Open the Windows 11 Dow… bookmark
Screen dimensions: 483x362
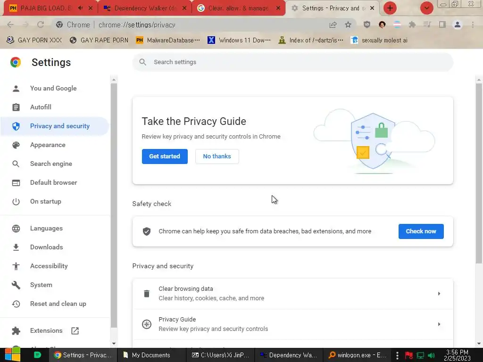pyautogui.click(x=239, y=40)
